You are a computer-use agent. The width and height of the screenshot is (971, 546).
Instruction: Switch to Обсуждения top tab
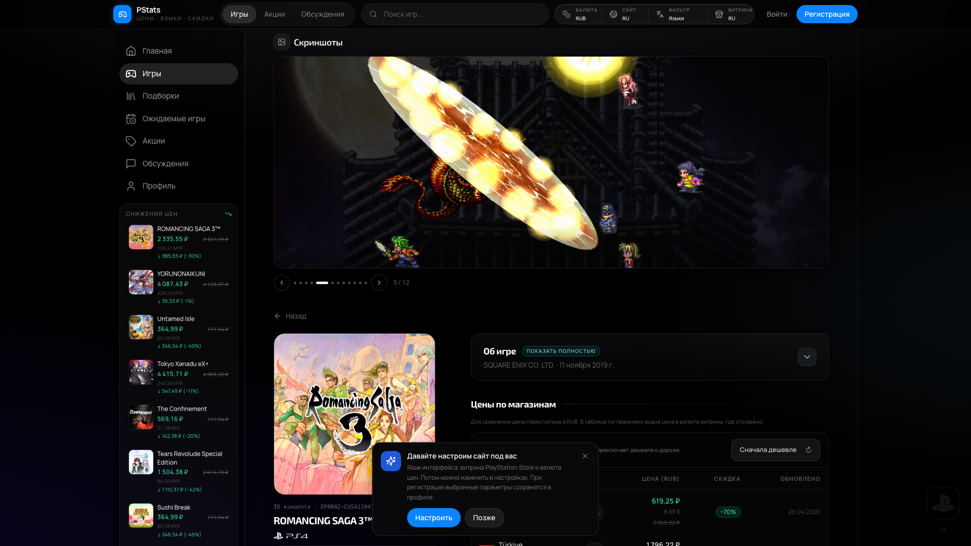(x=323, y=14)
